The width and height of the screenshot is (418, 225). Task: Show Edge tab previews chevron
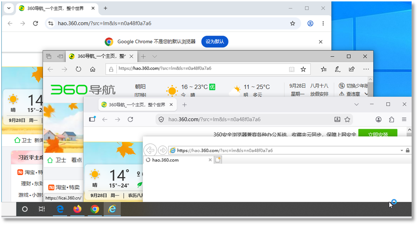point(155,56)
